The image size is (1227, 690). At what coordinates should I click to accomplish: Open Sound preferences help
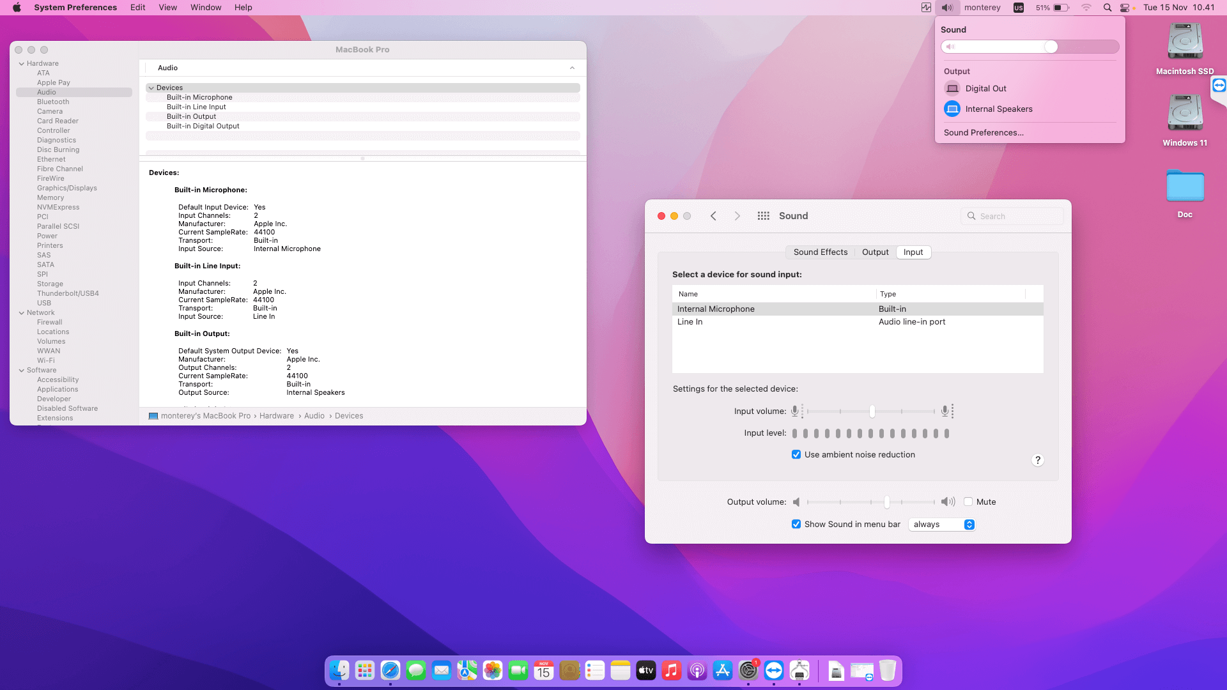click(x=1038, y=460)
